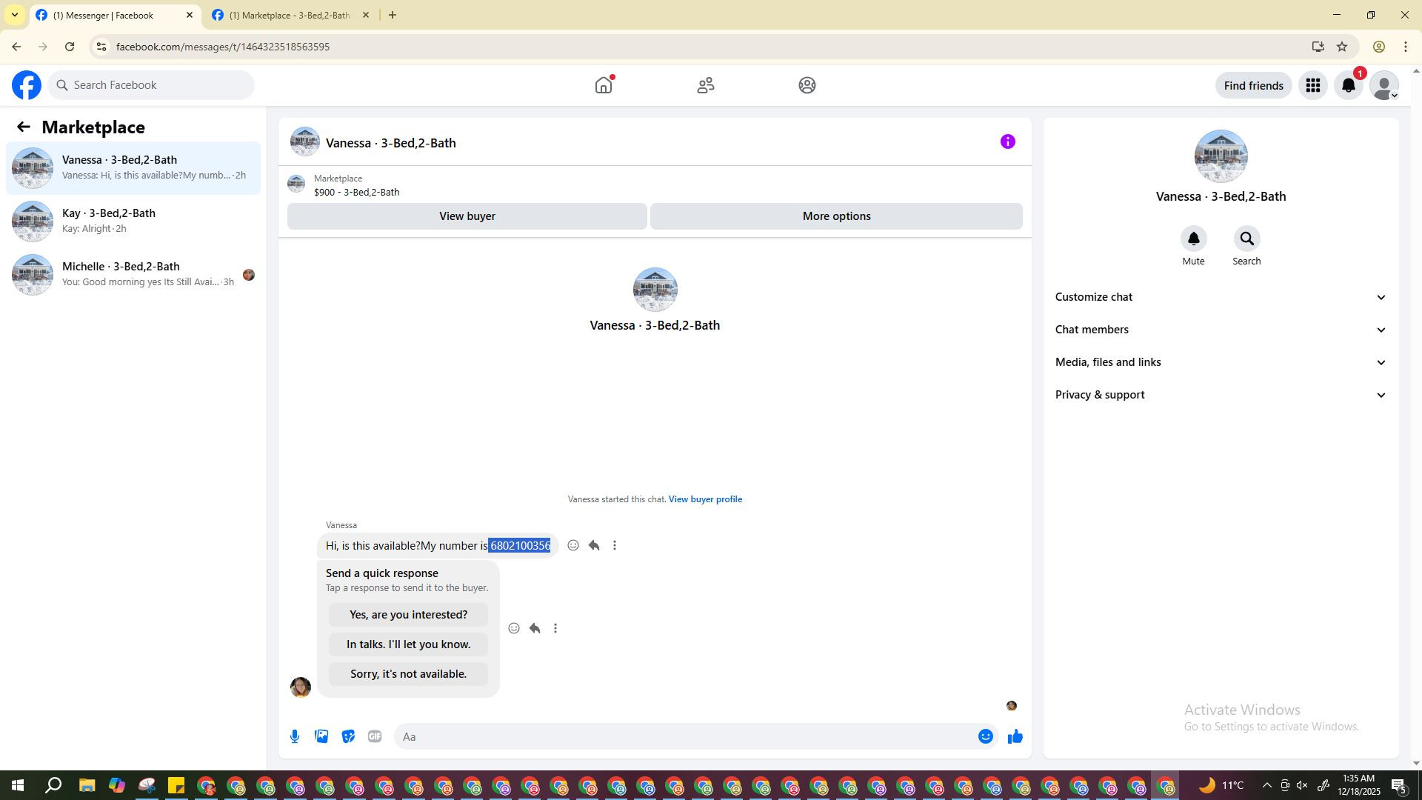
Task: Open the View buyer profile link
Action: coord(705,499)
